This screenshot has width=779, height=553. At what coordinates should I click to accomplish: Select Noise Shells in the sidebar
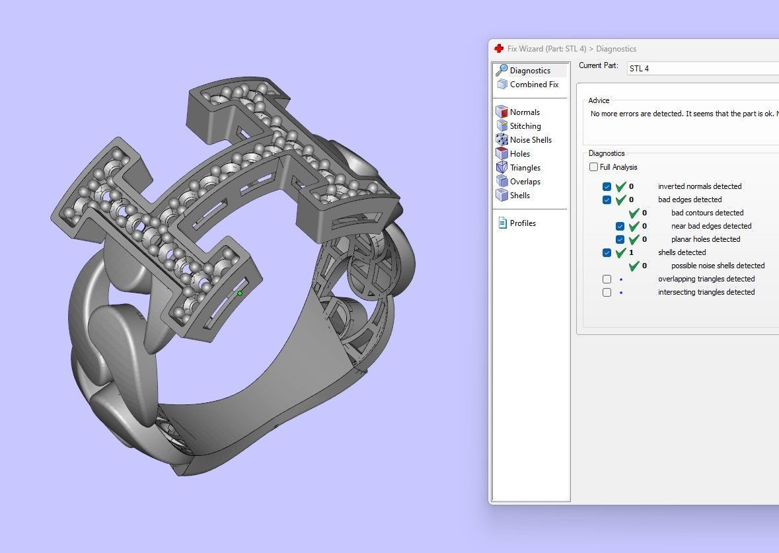[x=531, y=139]
